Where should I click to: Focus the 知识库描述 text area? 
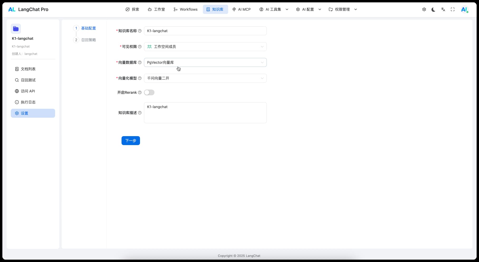click(205, 113)
